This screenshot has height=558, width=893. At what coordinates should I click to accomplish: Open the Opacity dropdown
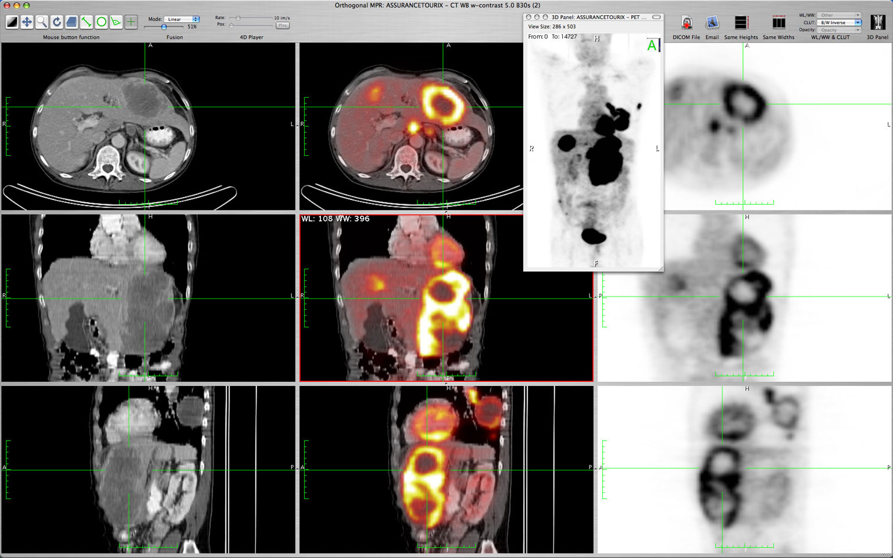[839, 30]
